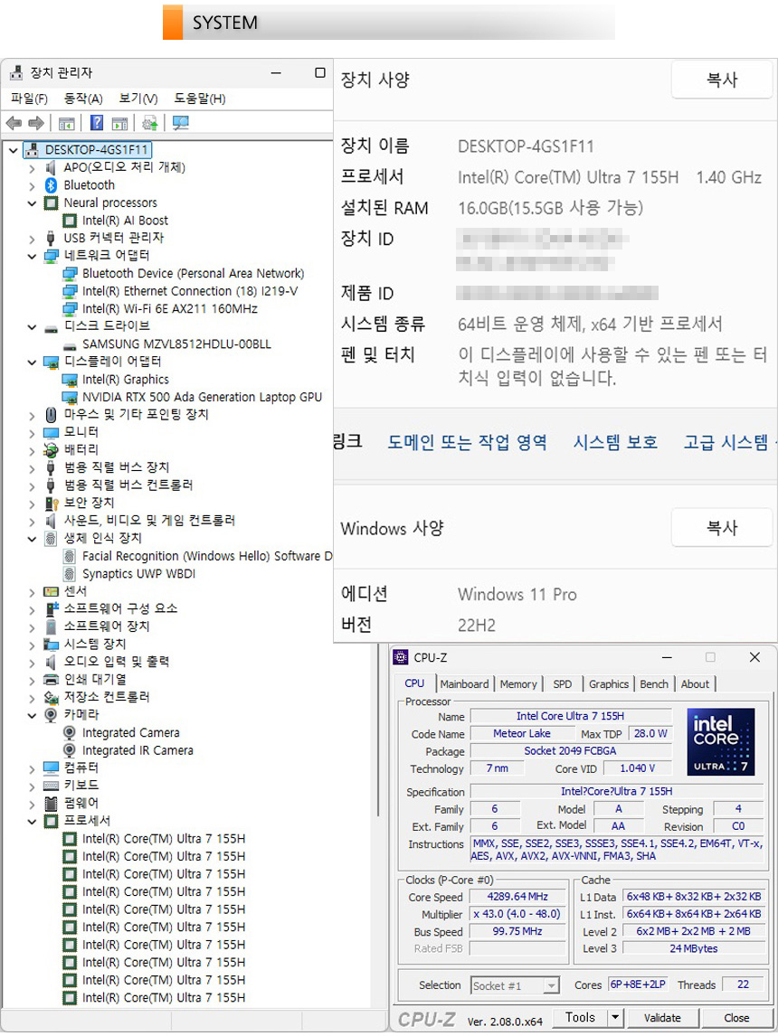This screenshot has height=1036, width=778.
Task: Click 복사 button beside 장치 사양
Action: coord(722,80)
